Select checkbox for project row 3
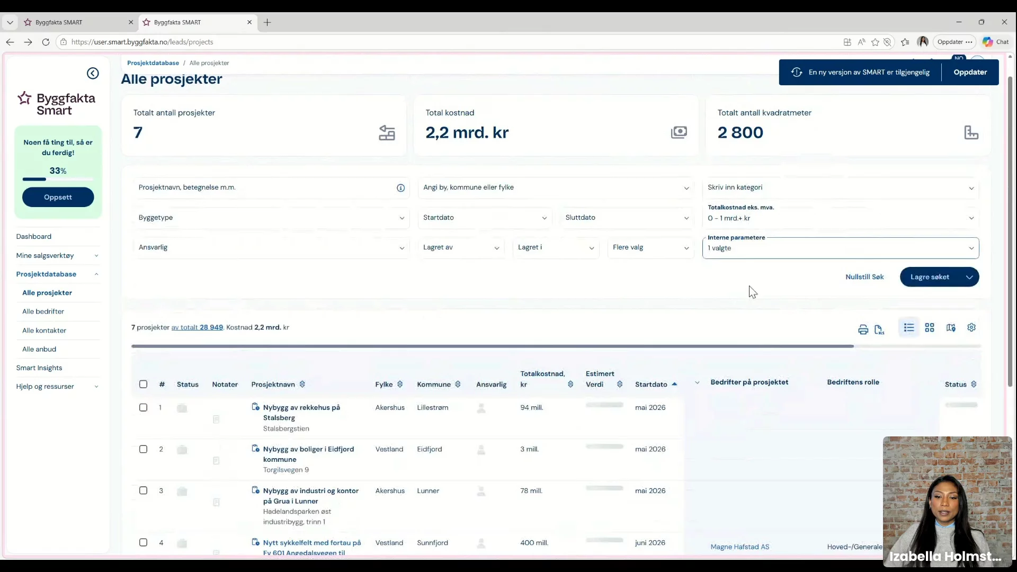1017x572 pixels. 143,491
